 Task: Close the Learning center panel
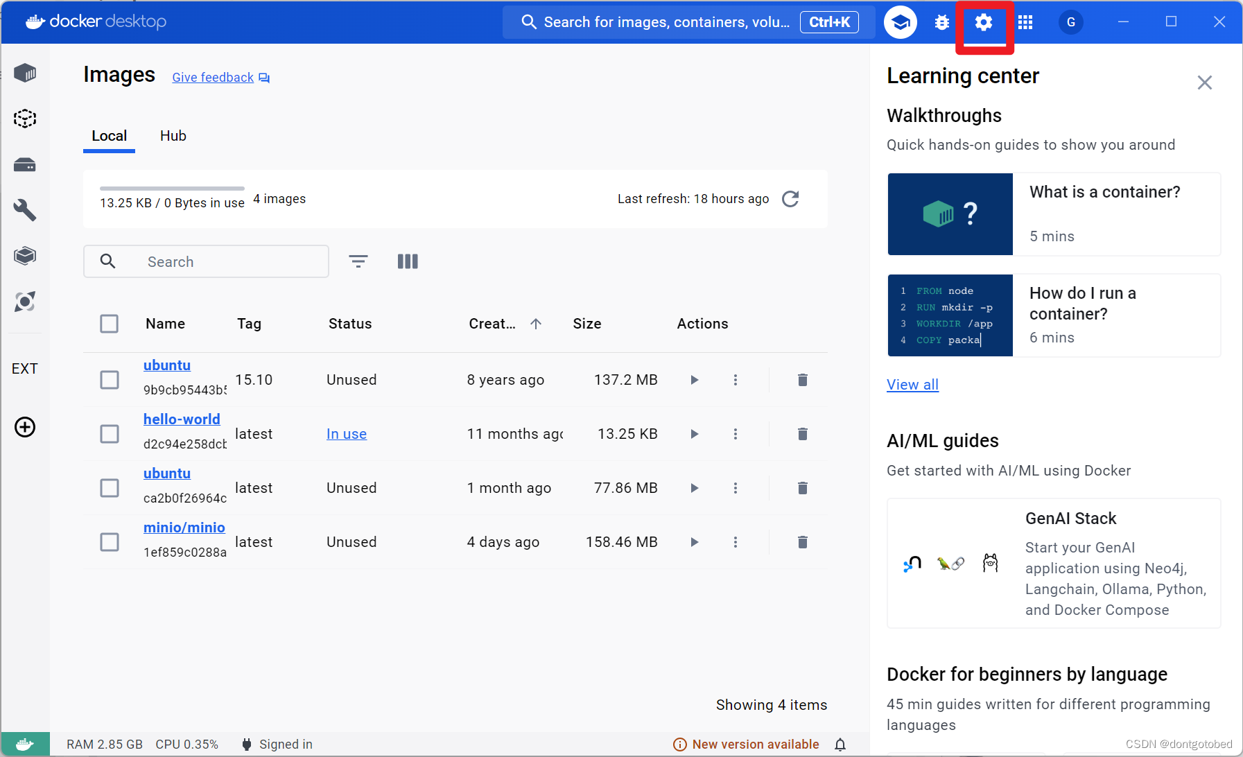pyautogui.click(x=1205, y=82)
